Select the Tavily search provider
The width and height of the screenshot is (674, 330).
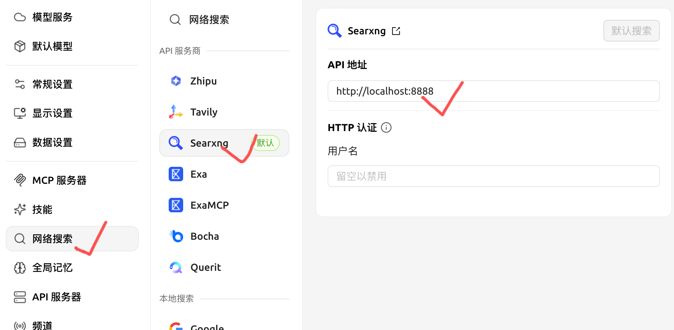pyautogui.click(x=224, y=112)
